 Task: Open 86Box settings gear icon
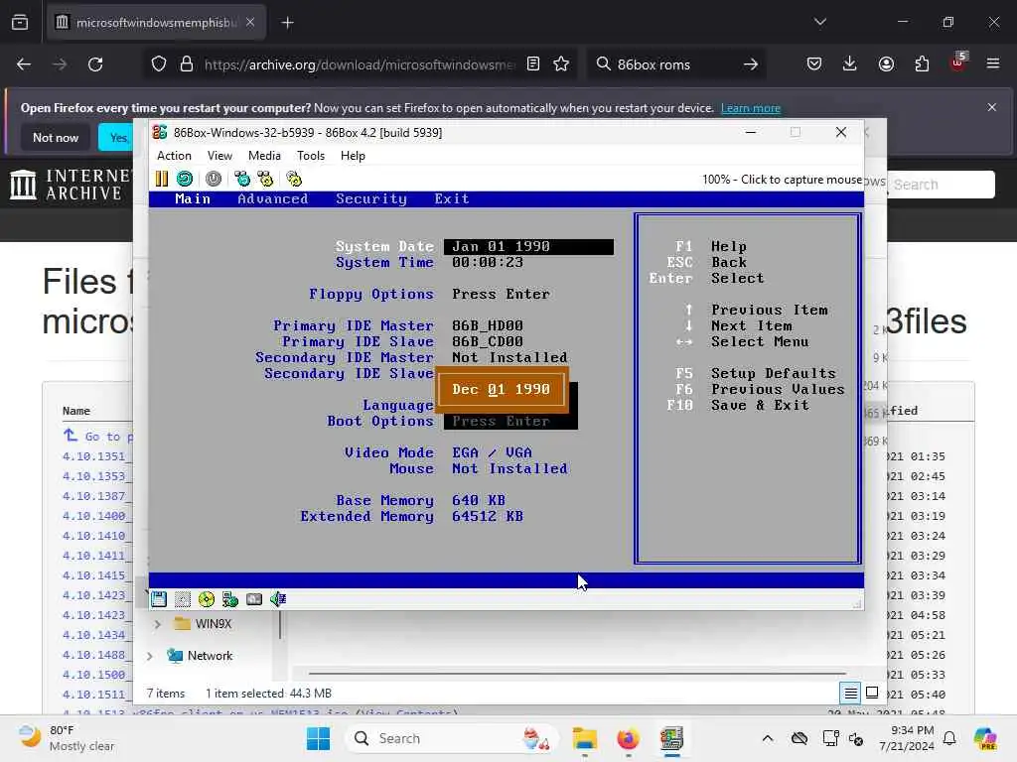(x=294, y=179)
